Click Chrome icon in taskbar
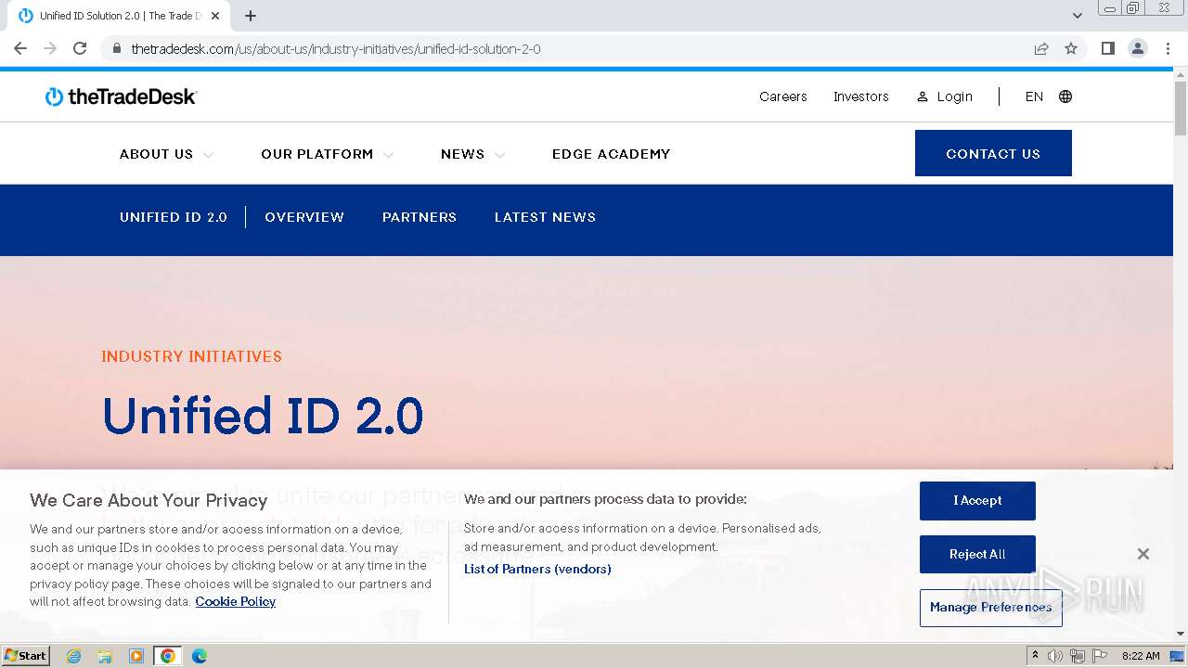 pos(167,656)
